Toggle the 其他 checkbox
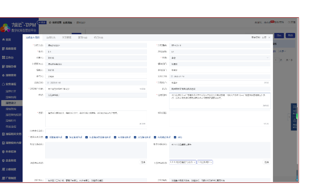This screenshot has height=195, width=313. pos(175,137)
